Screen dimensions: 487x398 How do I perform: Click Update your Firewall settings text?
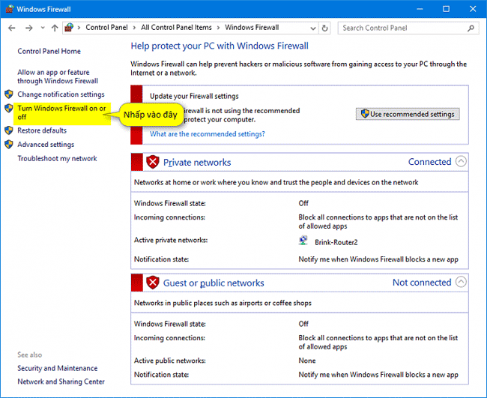pos(194,97)
